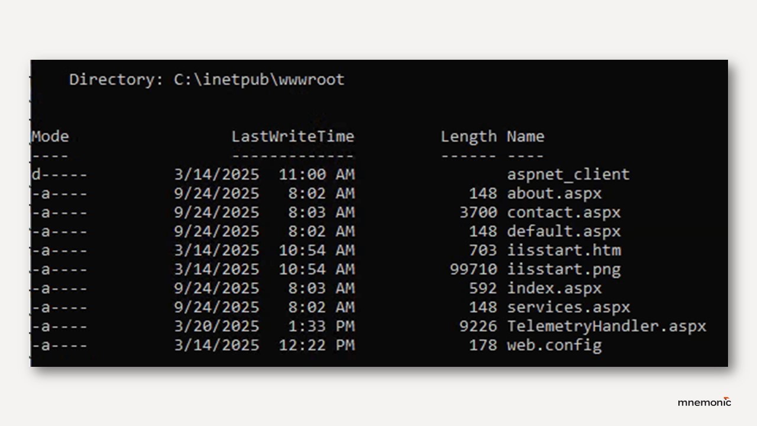This screenshot has height=426, width=757.
Task: Click the C:\inetpub\wwwroot directory path
Action: (259, 79)
